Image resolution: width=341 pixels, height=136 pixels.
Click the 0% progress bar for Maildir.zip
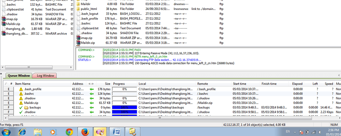coord(124,103)
